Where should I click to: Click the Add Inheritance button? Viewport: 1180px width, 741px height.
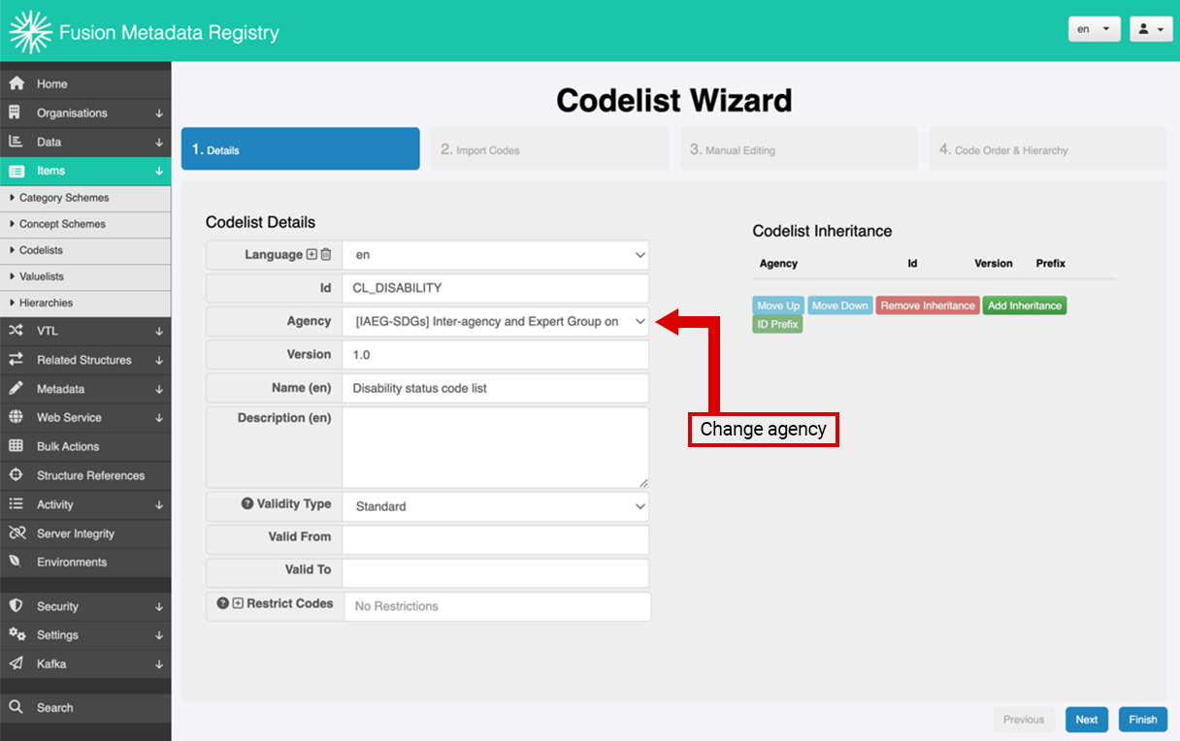point(1025,306)
